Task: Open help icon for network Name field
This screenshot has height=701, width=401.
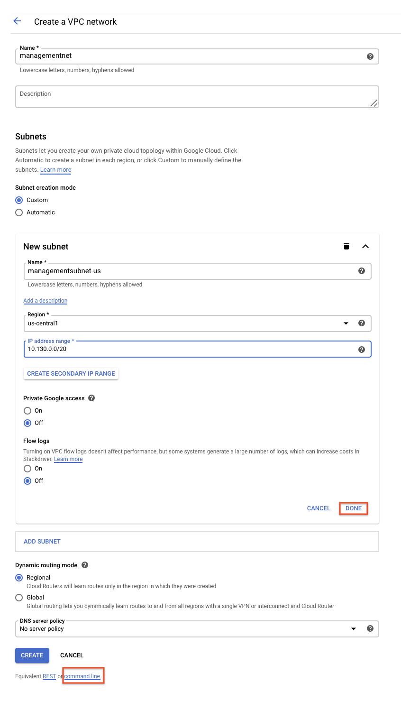Action: coord(370,56)
